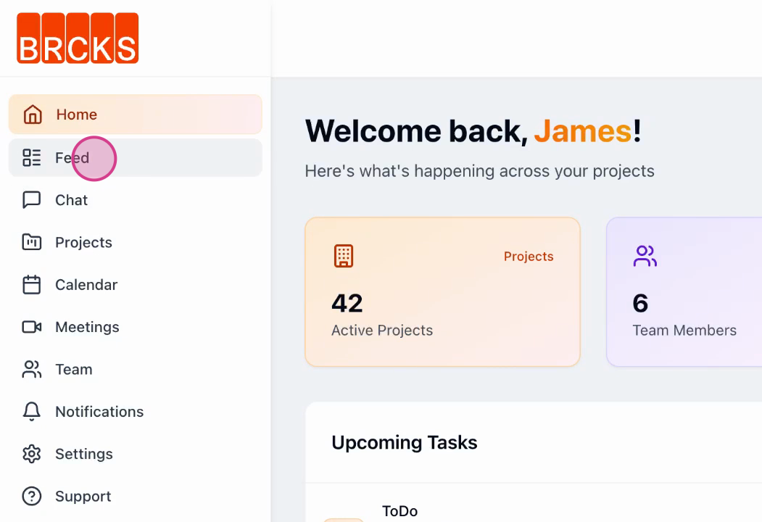Screen dimensions: 762x522
Task: Open the Support page label
Action: point(83,496)
